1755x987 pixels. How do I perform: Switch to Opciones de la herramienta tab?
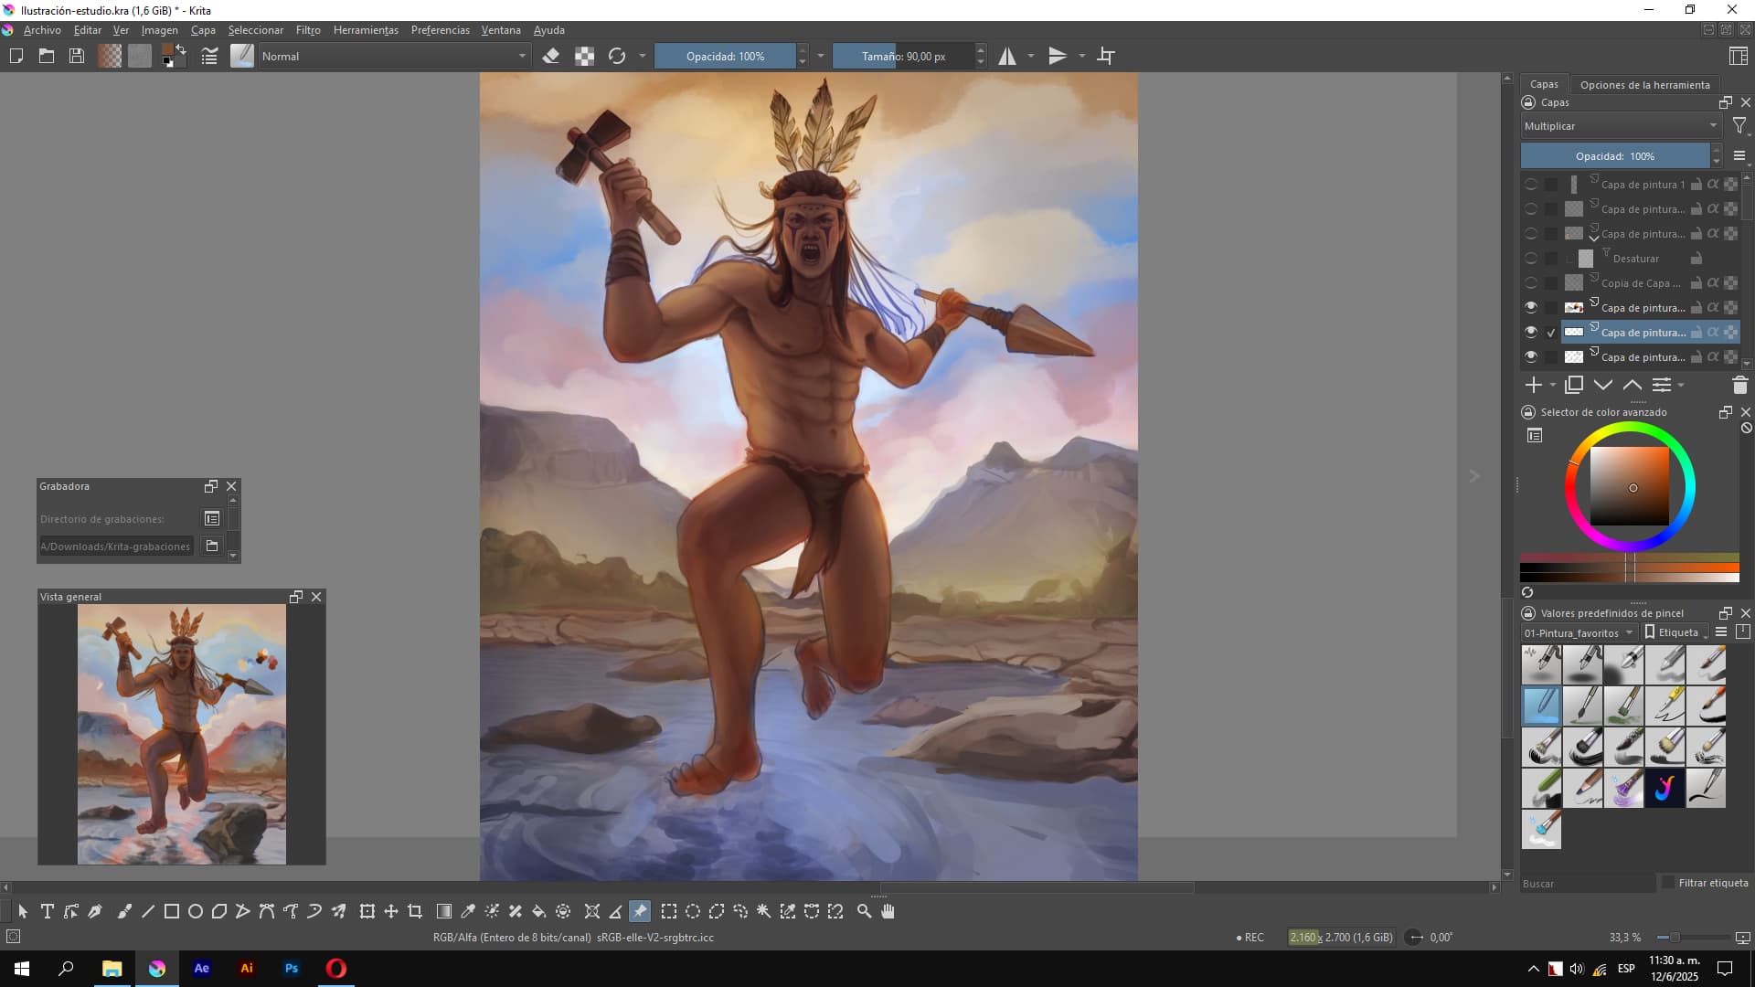[1643, 85]
